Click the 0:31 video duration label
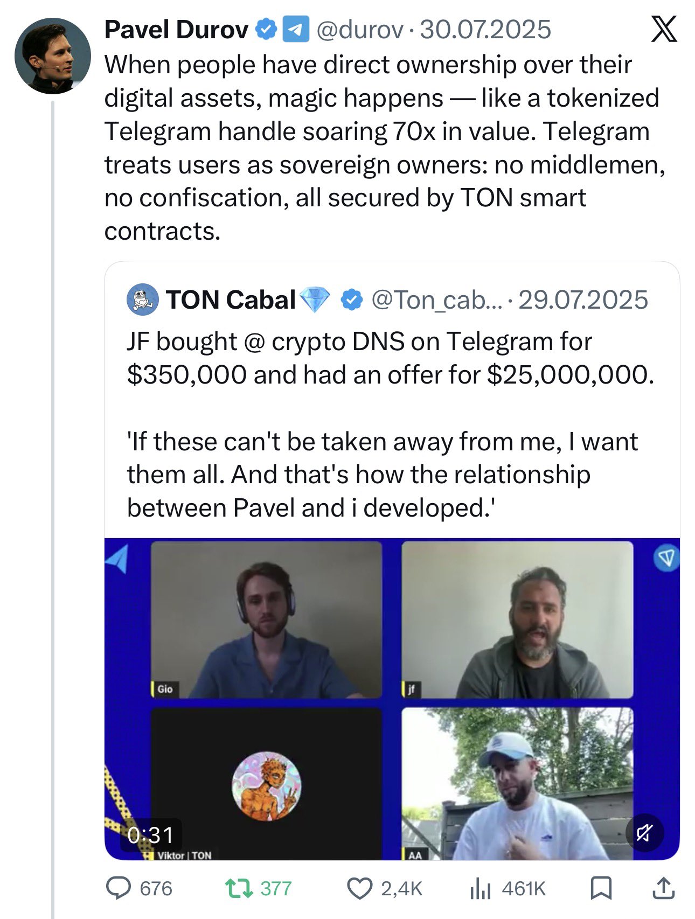 pyautogui.click(x=151, y=835)
